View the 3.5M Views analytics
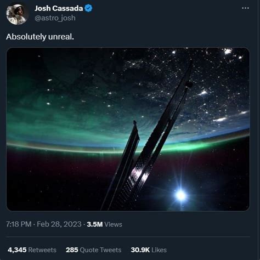 coord(105,224)
